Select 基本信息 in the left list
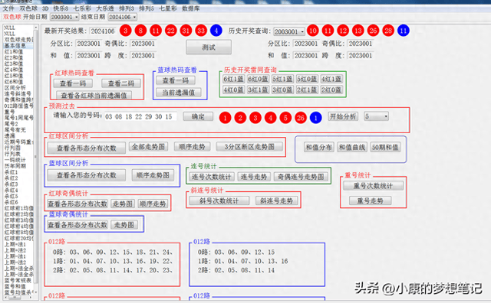The width and height of the screenshot is (491, 303). 15,46
